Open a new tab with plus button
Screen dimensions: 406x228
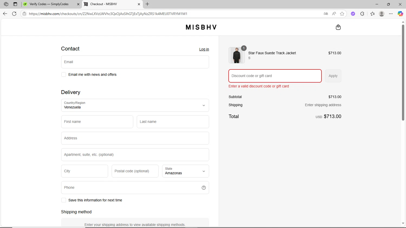[147, 4]
